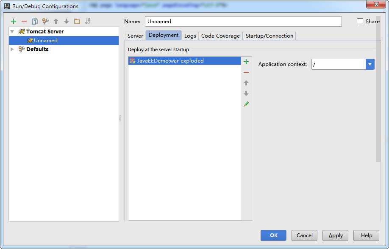
Task: Add an artifact to deploy with the green plus
Action: tap(246, 62)
